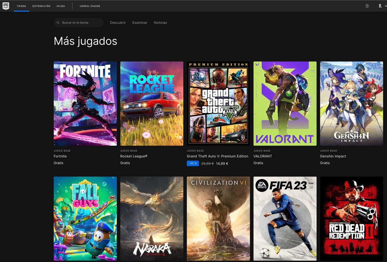Screen dimensions: 387x262
Task: Open the Noticias section
Action: (x=160, y=23)
